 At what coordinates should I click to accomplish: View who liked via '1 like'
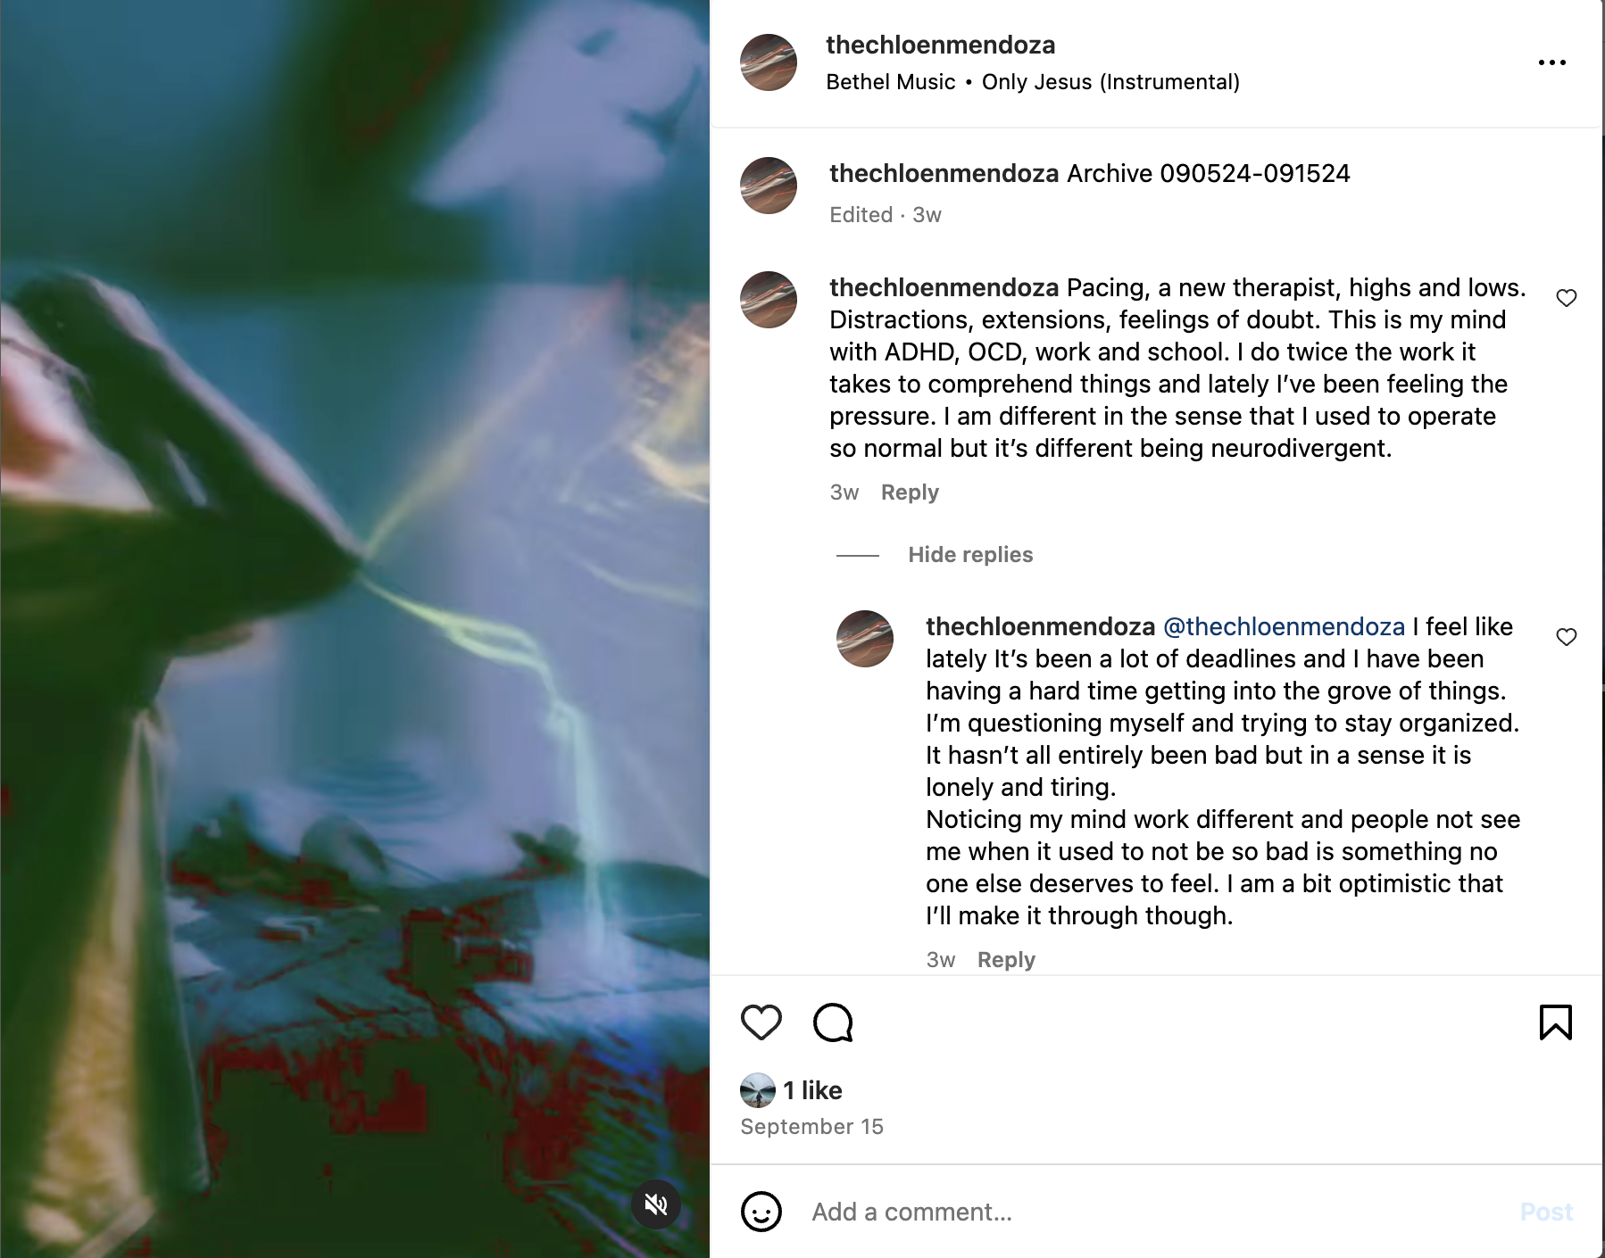point(812,1090)
